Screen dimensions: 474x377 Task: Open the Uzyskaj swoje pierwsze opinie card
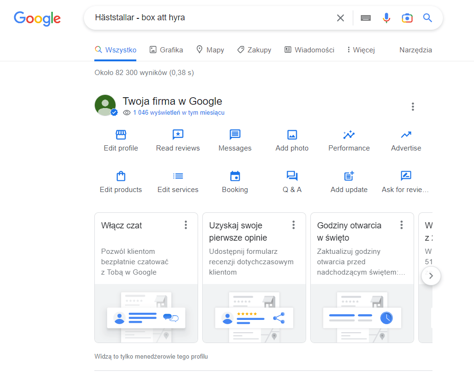(x=254, y=277)
